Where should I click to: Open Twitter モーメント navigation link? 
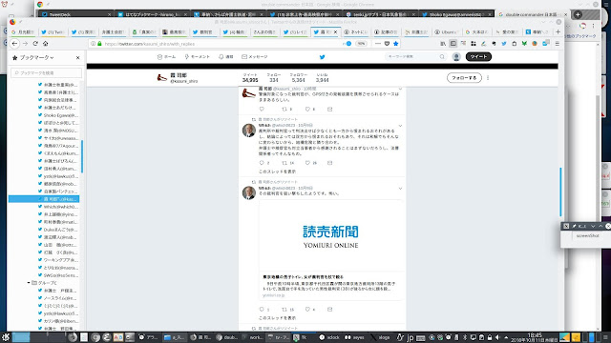pyautogui.click(x=198, y=57)
